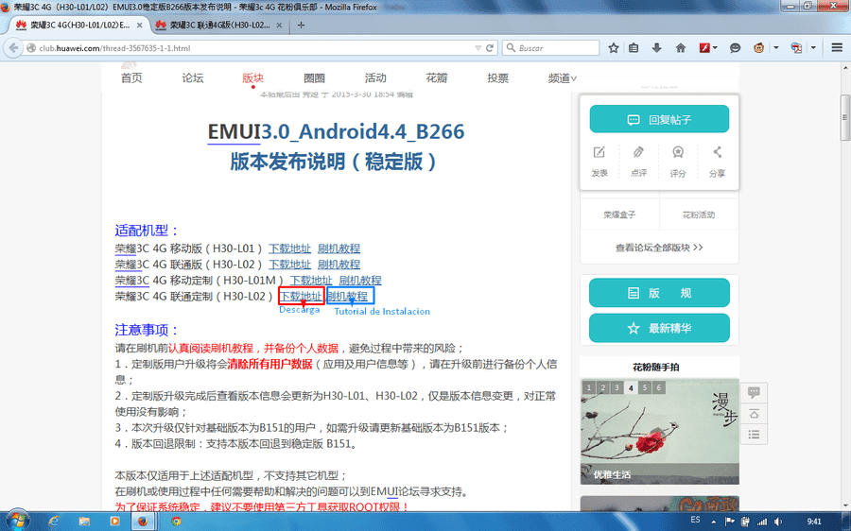Image resolution: width=851 pixels, height=531 pixels.
Task: Open 花瓣 in the site navigation
Action: 437,78
